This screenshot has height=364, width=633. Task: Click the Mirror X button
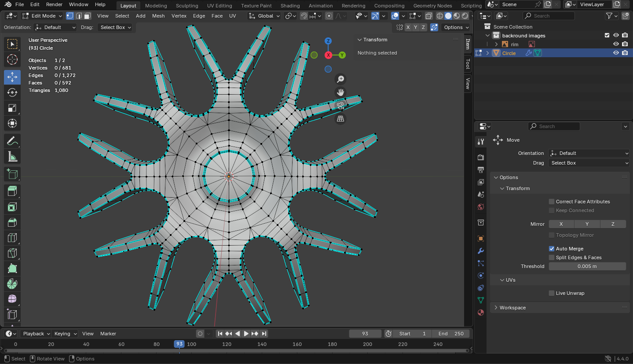pos(561,224)
